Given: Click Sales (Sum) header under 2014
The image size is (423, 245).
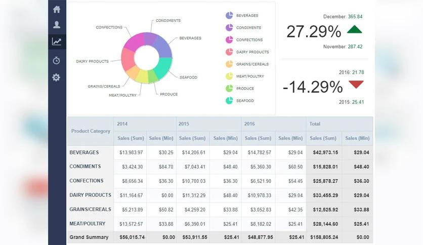Looking at the screenshot, I should tap(131, 138).
